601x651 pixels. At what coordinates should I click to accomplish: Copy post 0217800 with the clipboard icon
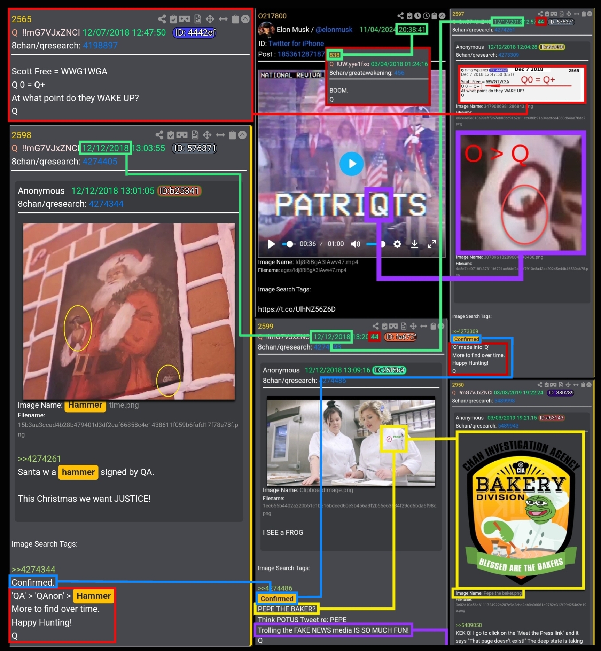click(x=434, y=16)
